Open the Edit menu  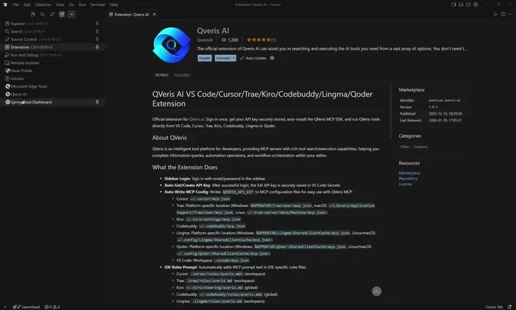pos(27,5)
